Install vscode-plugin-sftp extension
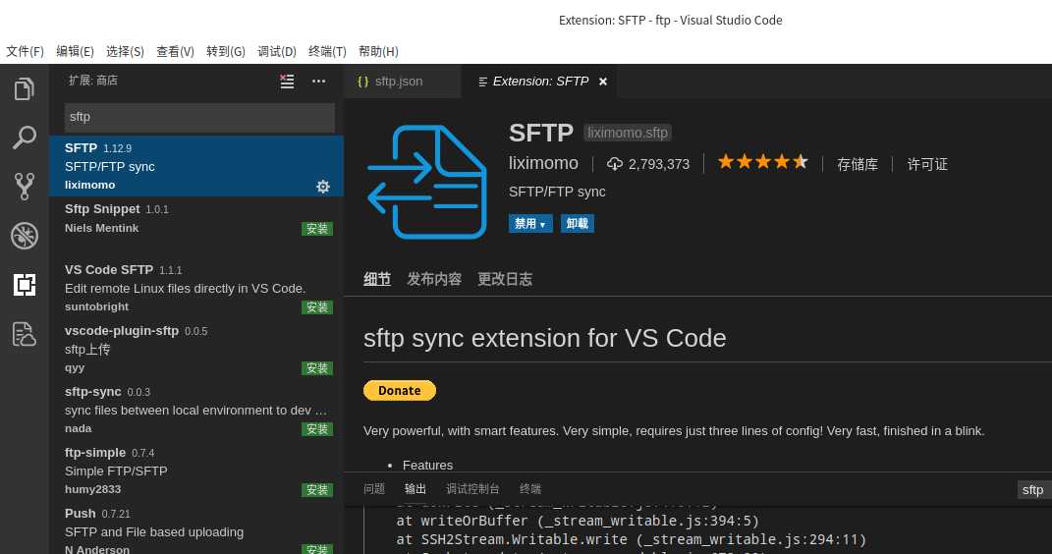The width and height of the screenshot is (1052, 554). pos(316,368)
